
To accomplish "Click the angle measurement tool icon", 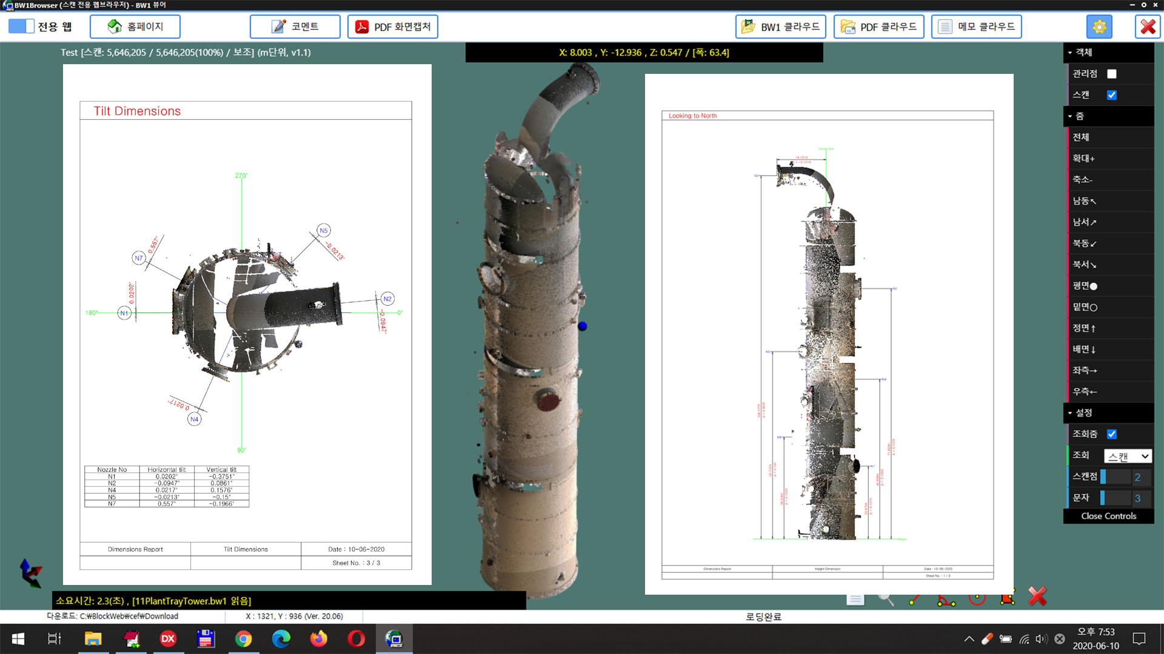I will pos(946,599).
